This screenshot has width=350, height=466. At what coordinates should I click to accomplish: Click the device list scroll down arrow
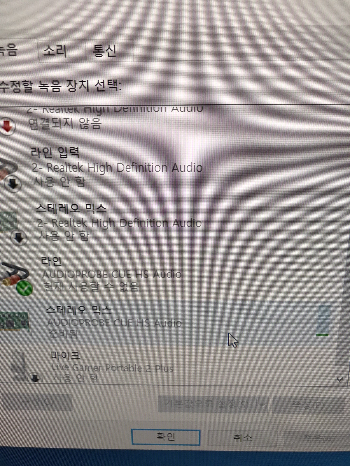pyautogui.click(x=339, y=379)
